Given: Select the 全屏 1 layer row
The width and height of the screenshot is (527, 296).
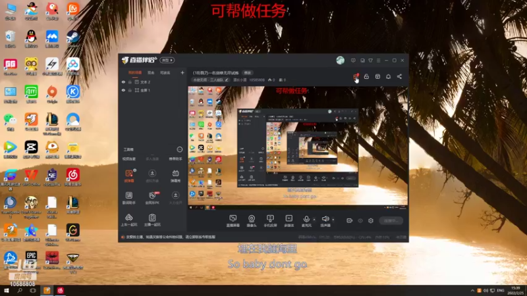Looking at the screenshot, I should [153, 90].
